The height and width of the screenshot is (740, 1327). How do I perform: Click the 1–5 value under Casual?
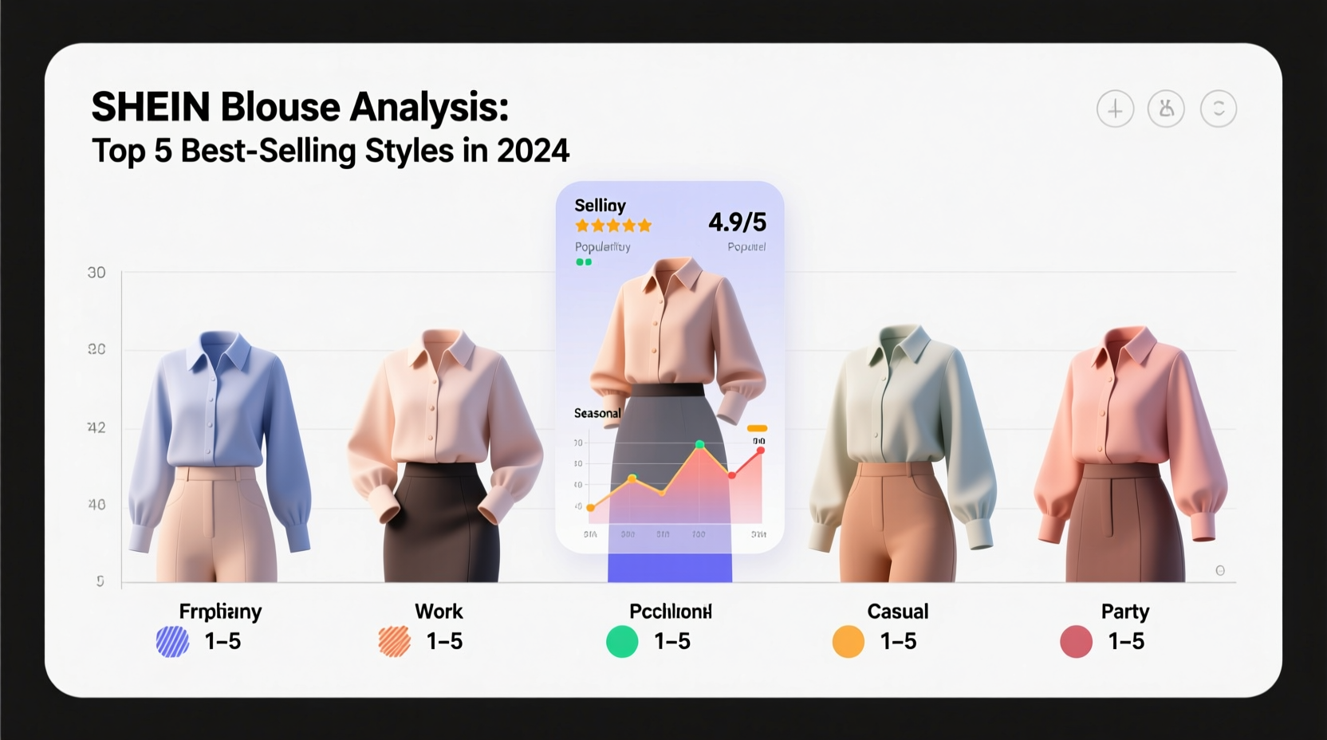(x=898, y=641)
